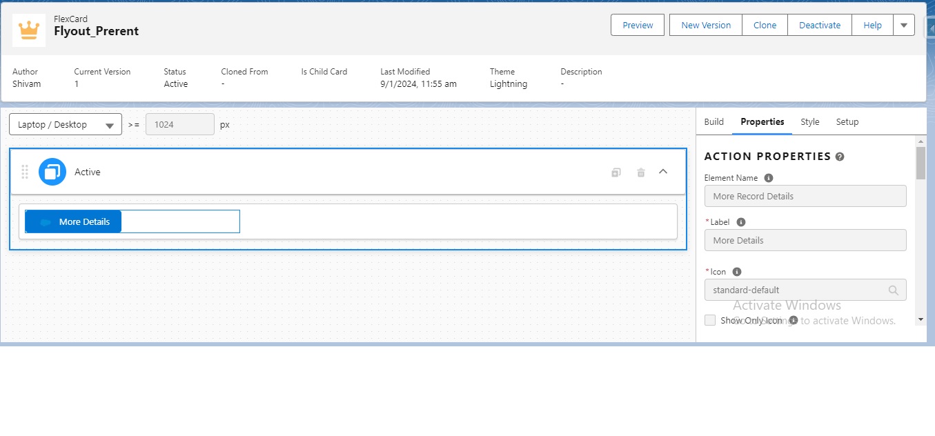The height and width of the screenshot is (436, 935).
Task: Switch to the Build tab
Action: [713, 122]
